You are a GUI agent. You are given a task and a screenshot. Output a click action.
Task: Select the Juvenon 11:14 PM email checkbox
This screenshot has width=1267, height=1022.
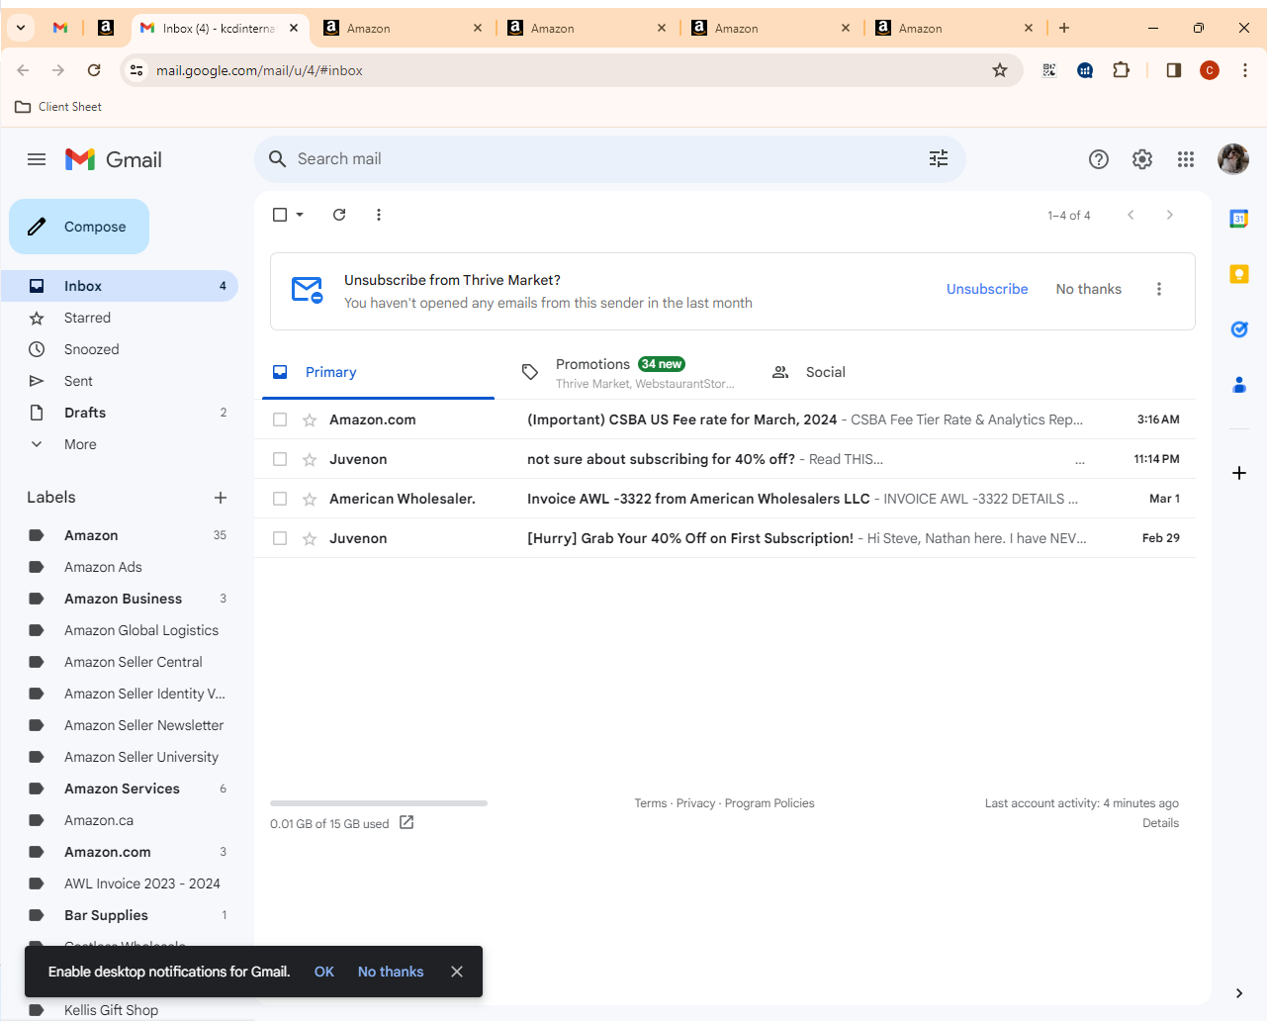click(280, 459)
